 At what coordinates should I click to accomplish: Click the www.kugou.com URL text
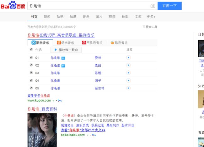pyautogui.click(x=39, y=100)
